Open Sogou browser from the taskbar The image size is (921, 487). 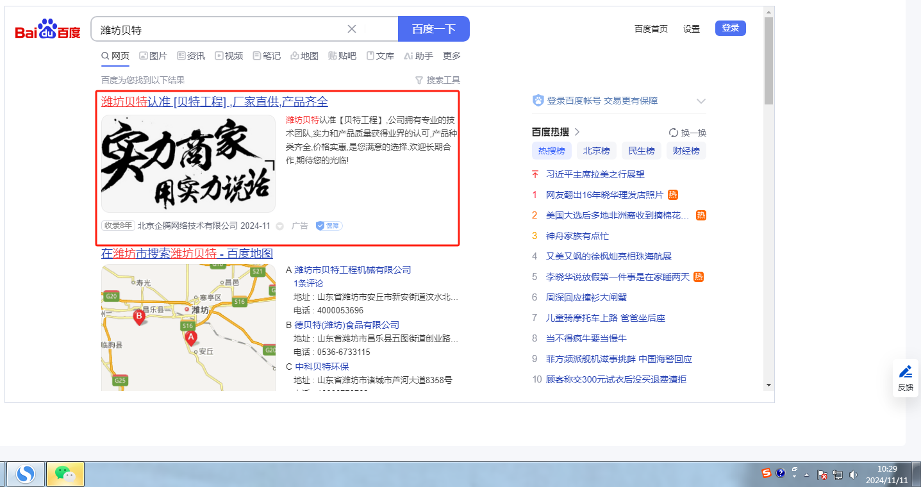pos(26,474)
